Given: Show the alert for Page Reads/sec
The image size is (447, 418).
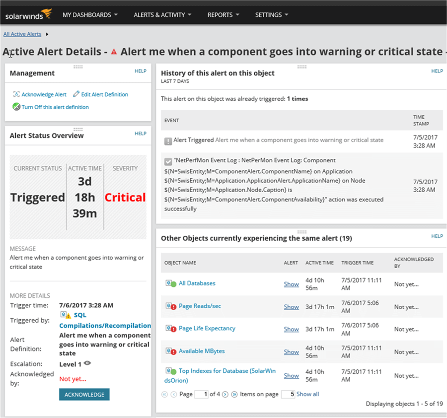Looking at the screenshot, I should point(292,307).
